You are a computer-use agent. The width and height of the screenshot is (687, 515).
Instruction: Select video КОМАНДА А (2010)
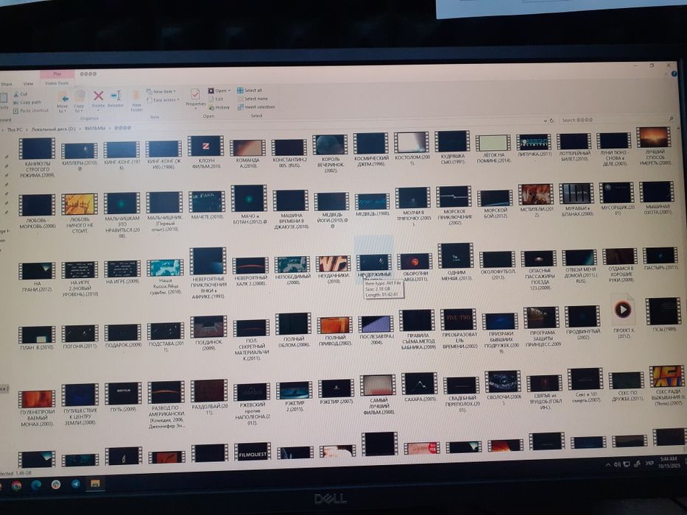point(247,154)
